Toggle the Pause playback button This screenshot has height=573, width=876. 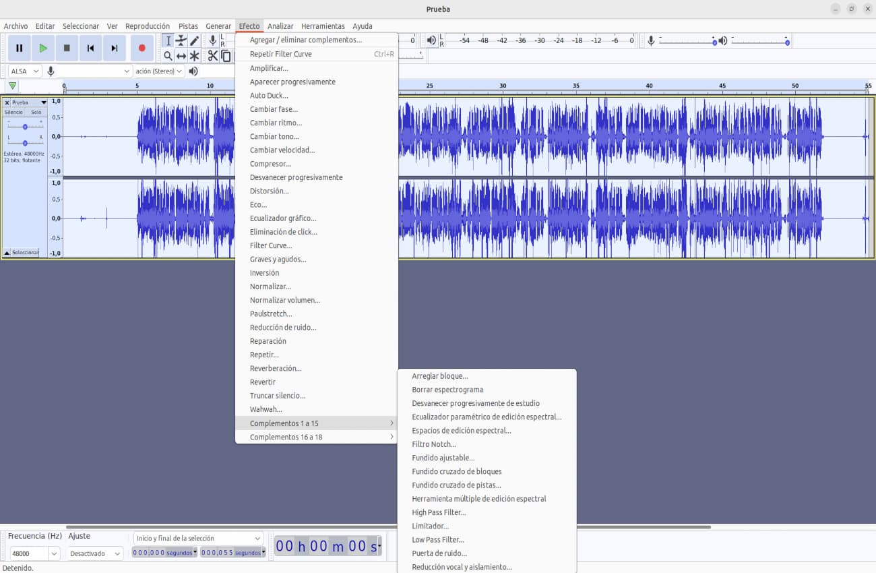click(20, 48)
